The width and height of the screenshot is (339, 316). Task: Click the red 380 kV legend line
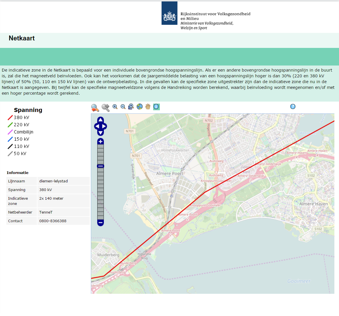(x=10, y=118)
